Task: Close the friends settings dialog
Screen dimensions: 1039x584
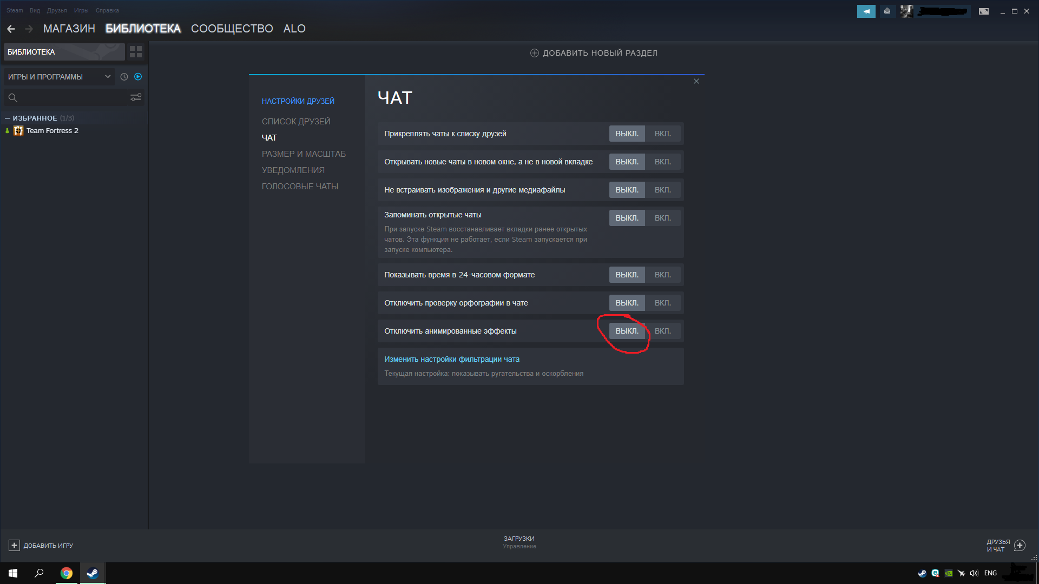Action: click(696, 81)
